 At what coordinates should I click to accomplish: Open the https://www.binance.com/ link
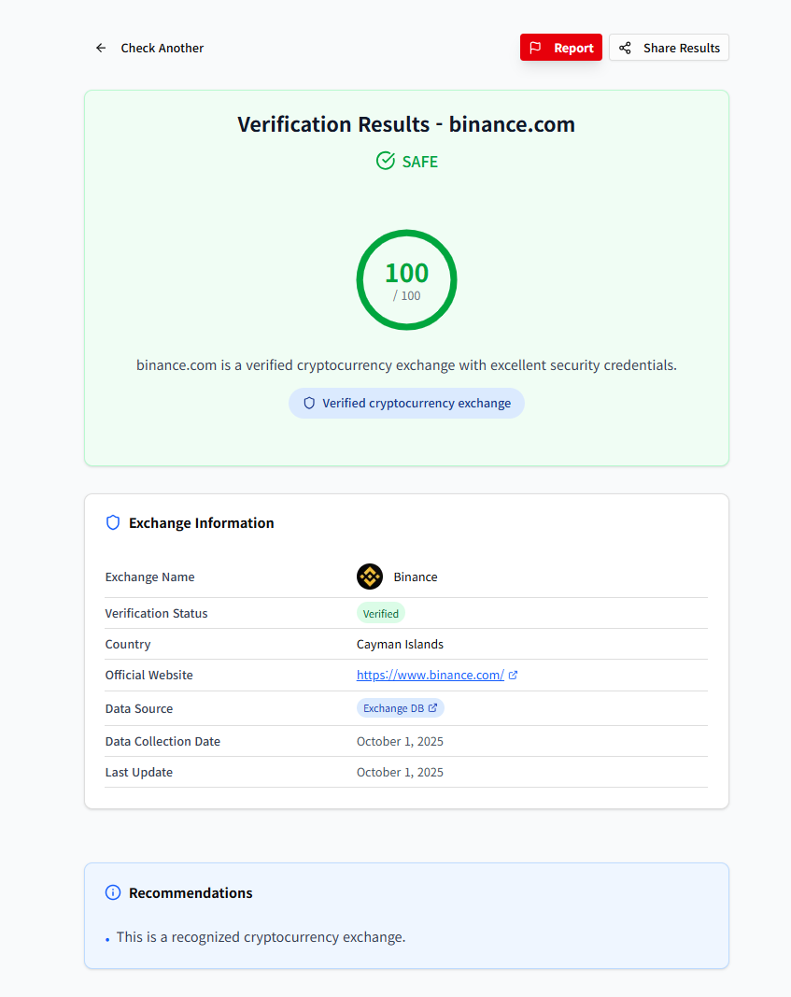coord(431,676)
